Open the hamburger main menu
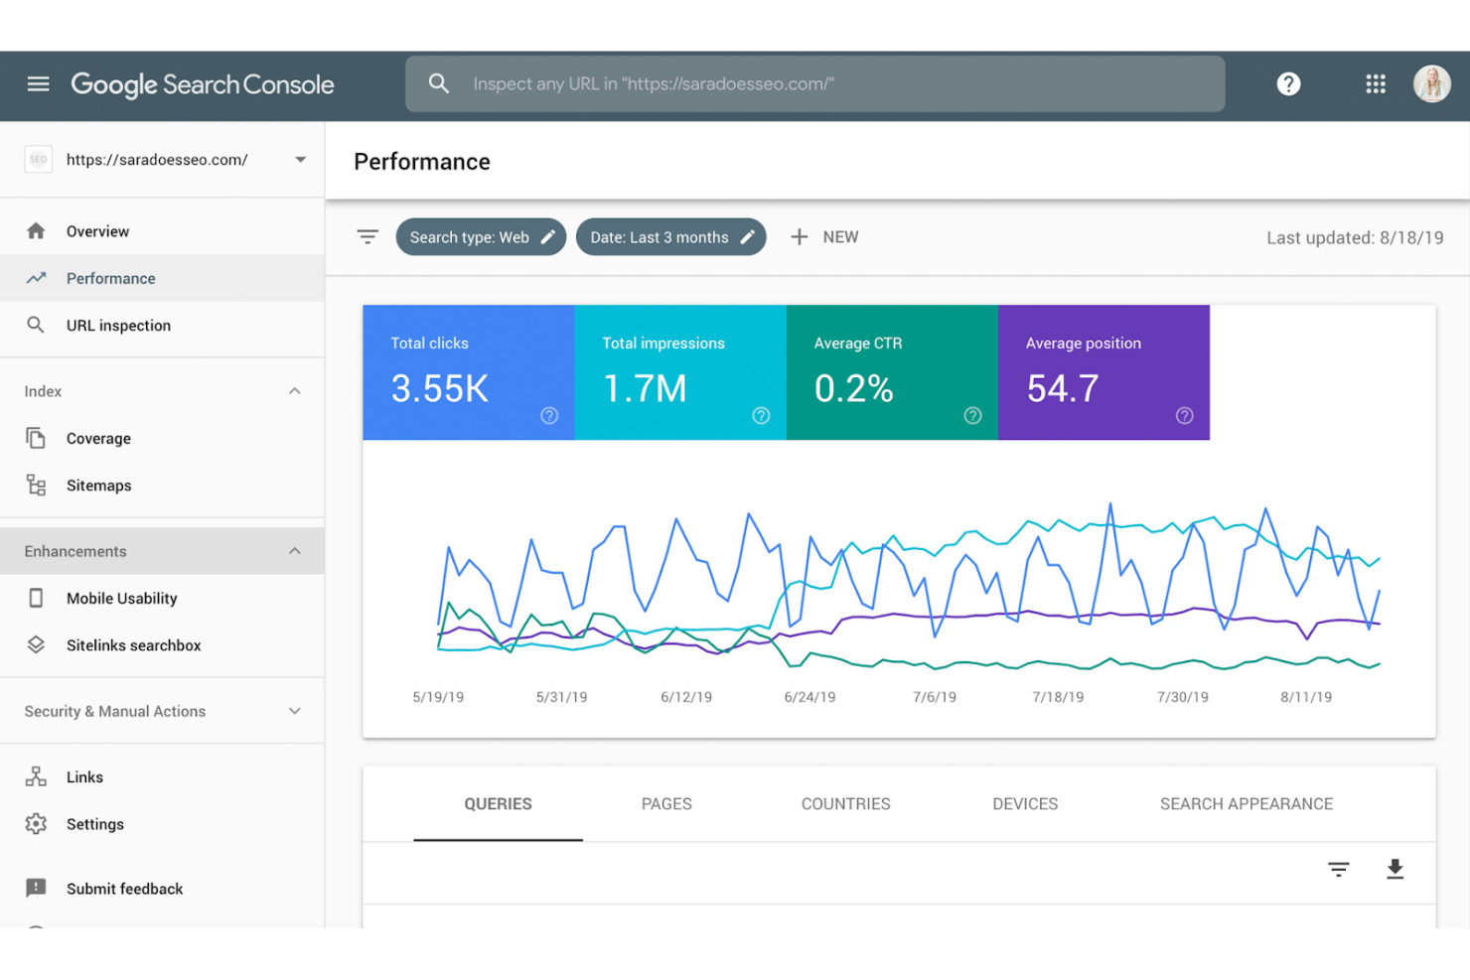The width and height of the screenshot is (1470, 980). click(x=38, y=84)
